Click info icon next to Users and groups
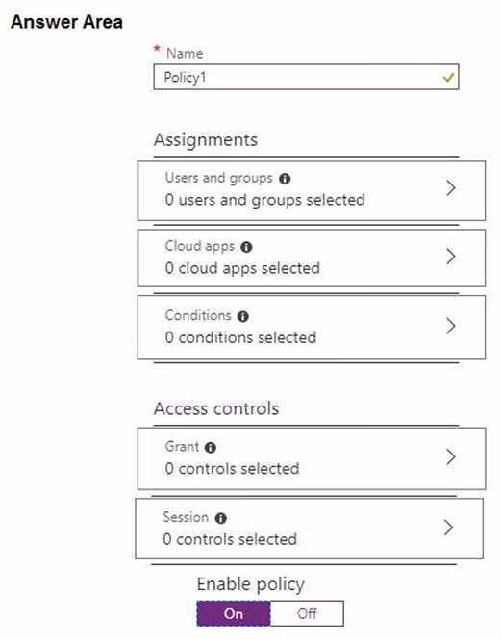This screenshot has width=501, height=639. click(x=285, y=179)
